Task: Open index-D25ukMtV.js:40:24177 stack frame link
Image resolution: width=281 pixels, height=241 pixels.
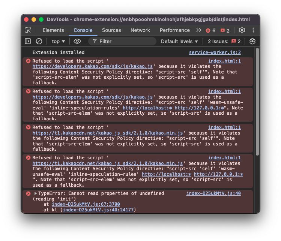Action: 98,210
